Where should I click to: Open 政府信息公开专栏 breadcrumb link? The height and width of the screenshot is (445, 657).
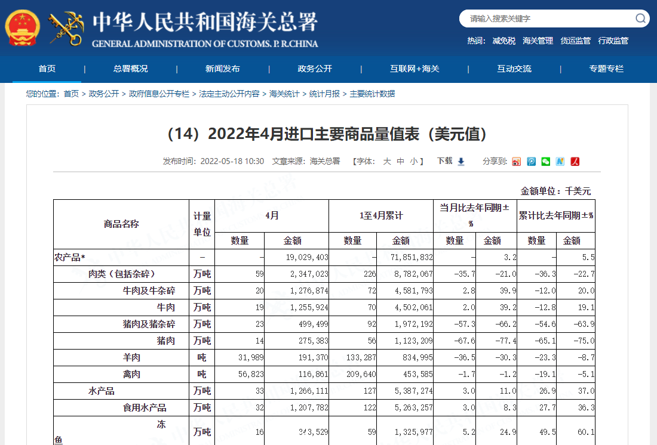[x=159, y=94]
